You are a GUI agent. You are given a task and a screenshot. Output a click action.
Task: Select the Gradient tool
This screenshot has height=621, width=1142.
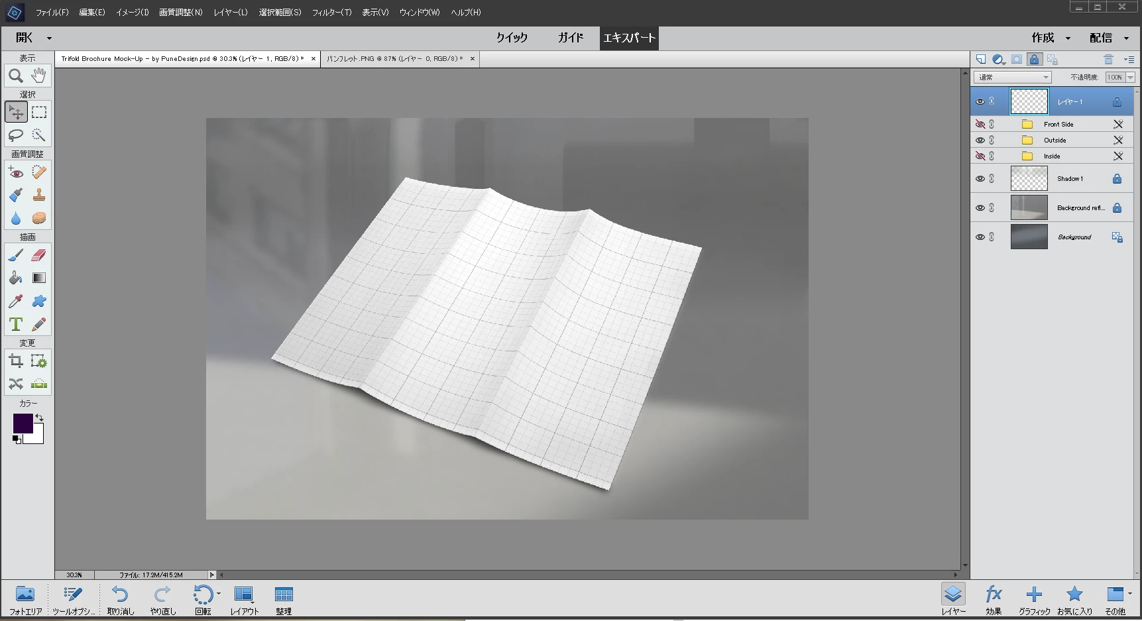pos(39,278)
